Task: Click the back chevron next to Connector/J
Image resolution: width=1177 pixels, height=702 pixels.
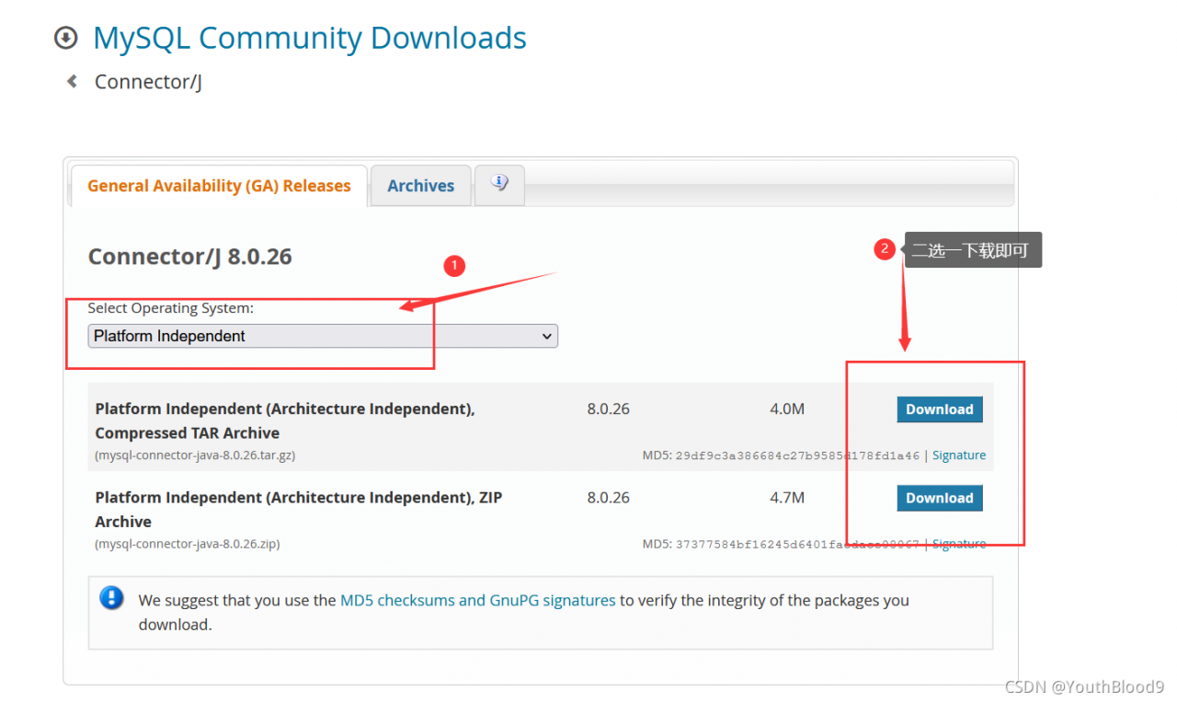Action: click(x=72, y=82)
